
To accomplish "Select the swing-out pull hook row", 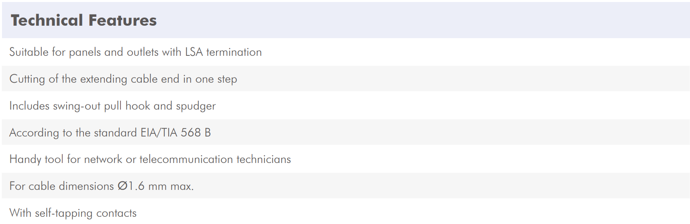I will coord(346,106).
